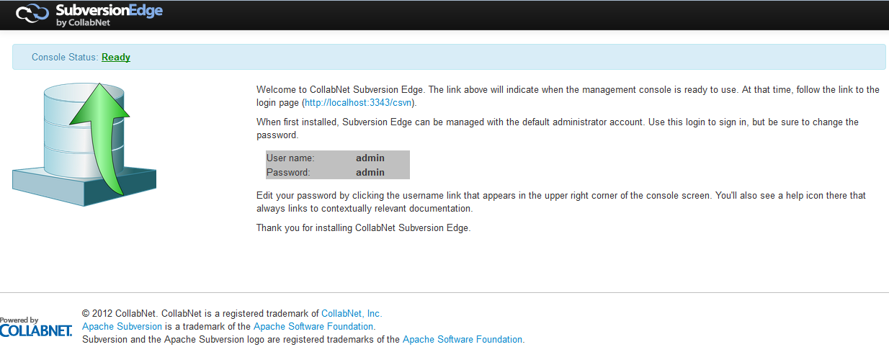Visit Apache Software Foundation link after 'trademark of the'
Image resolution: width=889 pixels, height=352 pixels.
tap(313, 326)
